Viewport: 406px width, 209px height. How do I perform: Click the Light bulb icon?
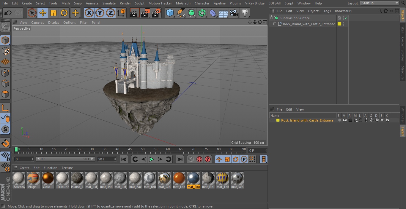point(245,13)
